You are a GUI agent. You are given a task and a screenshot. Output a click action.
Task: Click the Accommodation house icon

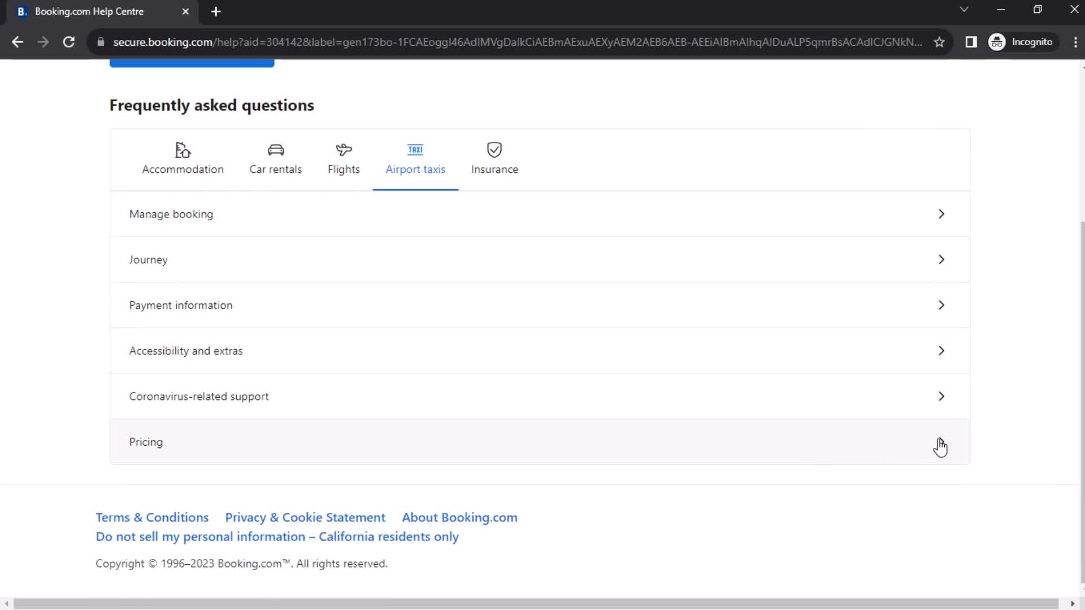click(x=183, y=150)
